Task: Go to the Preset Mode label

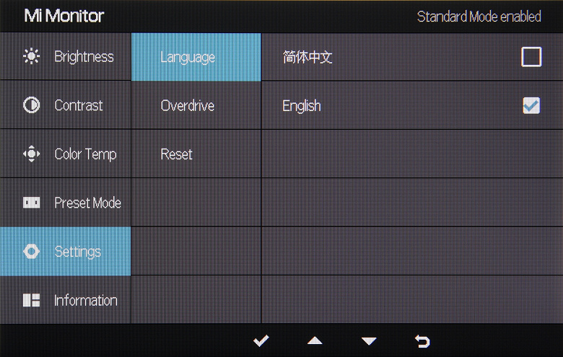Action: coord(87,203)
